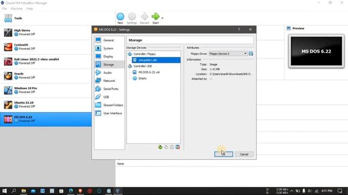Select the setupdisk1.dsk floppy image
Image resolution: width=348 pixels, height=195 pixels.
pos(156,60)
